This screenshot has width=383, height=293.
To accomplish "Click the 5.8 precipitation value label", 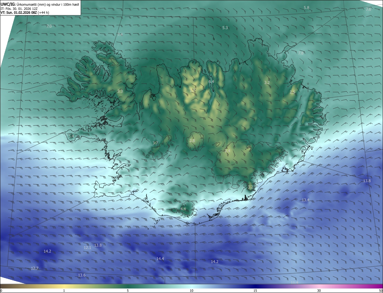I will tap(306, 7).
